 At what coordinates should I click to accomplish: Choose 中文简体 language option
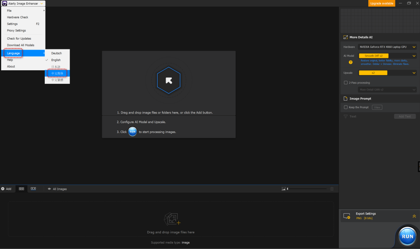(x=57, y=73)
